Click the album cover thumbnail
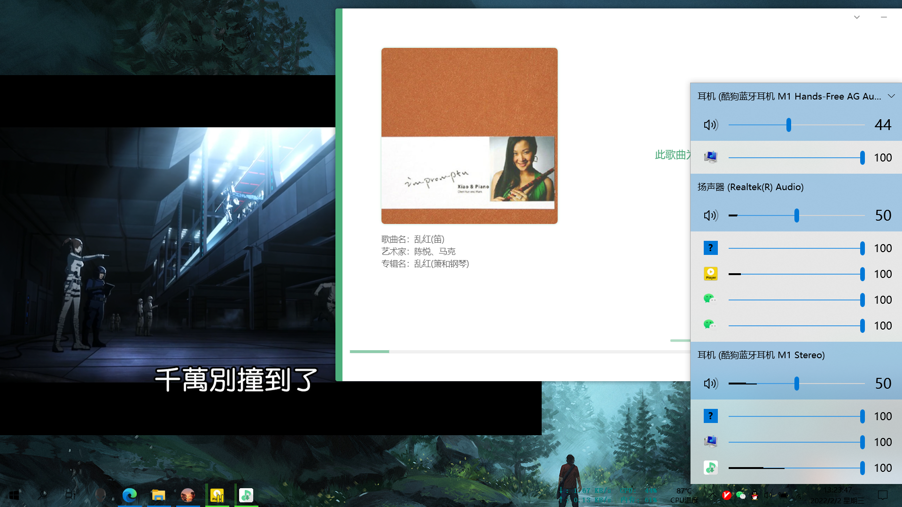902x507 pixels. [469, 136]
